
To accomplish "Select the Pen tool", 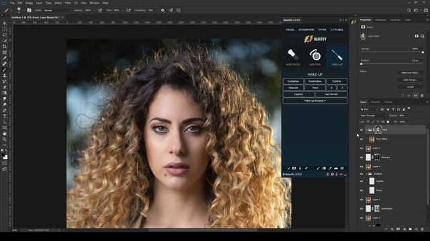I will pyautogui.click(x=5, y=110).
